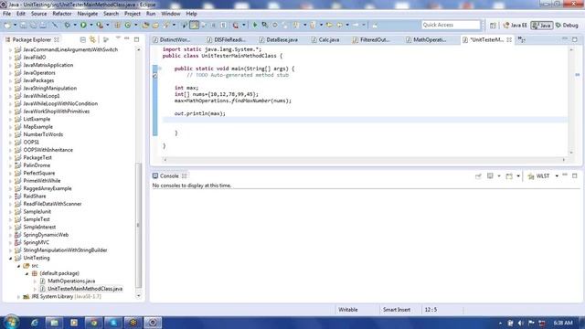Open the Project menu
The height and width of the screenshot is (329, 585).
click(x=133, y=14)
